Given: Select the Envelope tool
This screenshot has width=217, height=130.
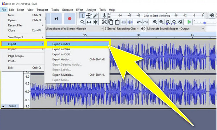Looking at the screenshot, I should tap(89, 16).
